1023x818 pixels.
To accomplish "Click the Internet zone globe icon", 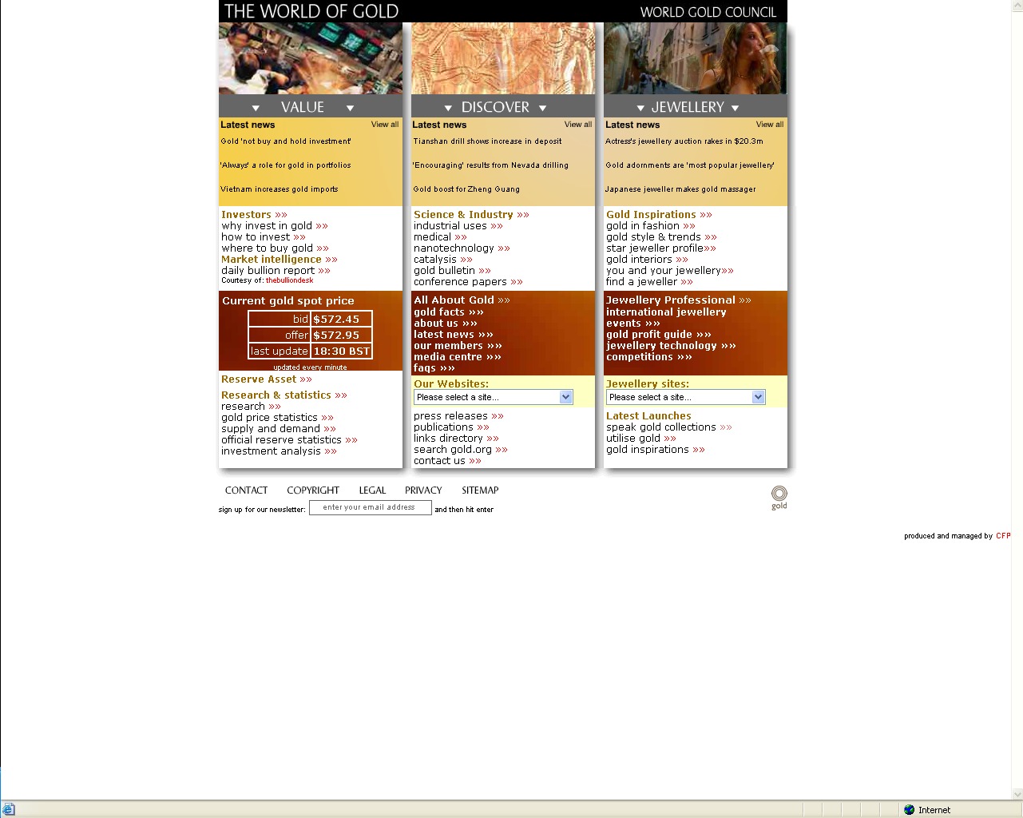I will [909, 809].
